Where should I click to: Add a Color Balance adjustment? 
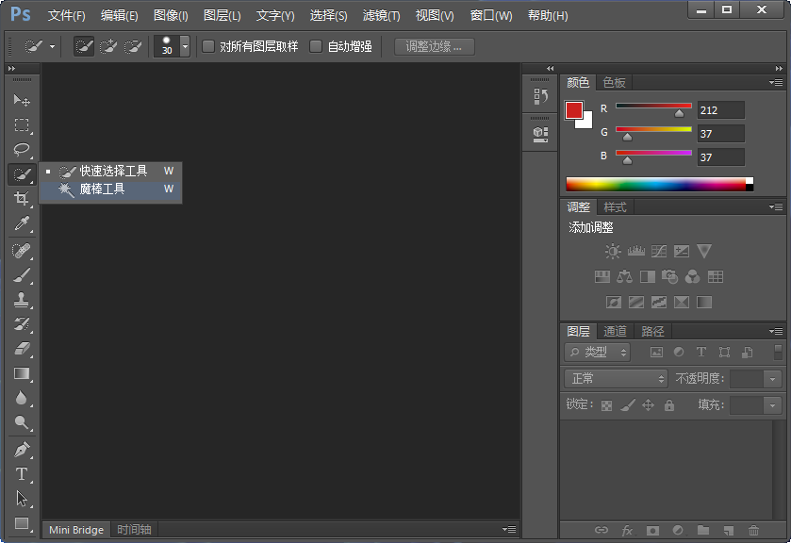(624, 276)
